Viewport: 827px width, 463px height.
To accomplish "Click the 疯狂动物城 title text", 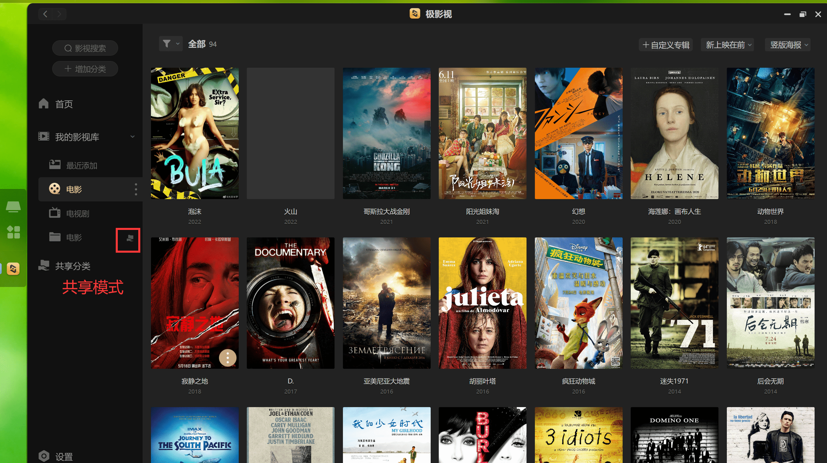I will [578, 381].
